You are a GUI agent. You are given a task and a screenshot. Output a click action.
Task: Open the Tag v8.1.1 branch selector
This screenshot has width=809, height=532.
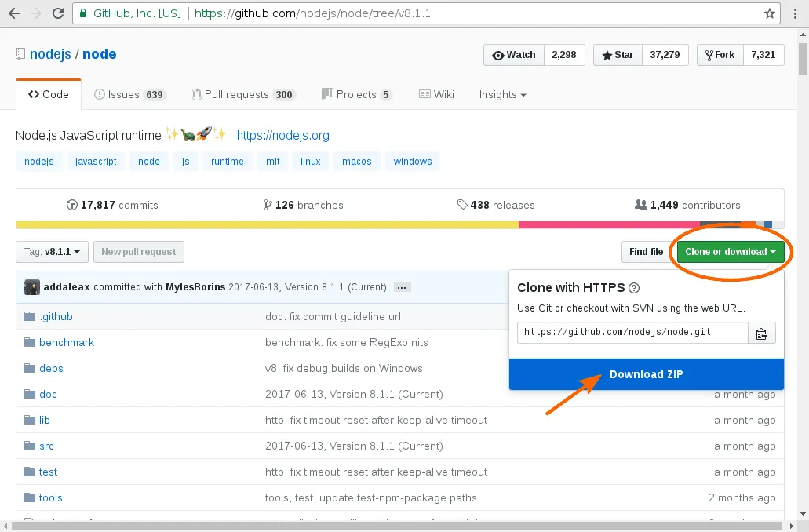pyautogui.click(x=51, y=252)
